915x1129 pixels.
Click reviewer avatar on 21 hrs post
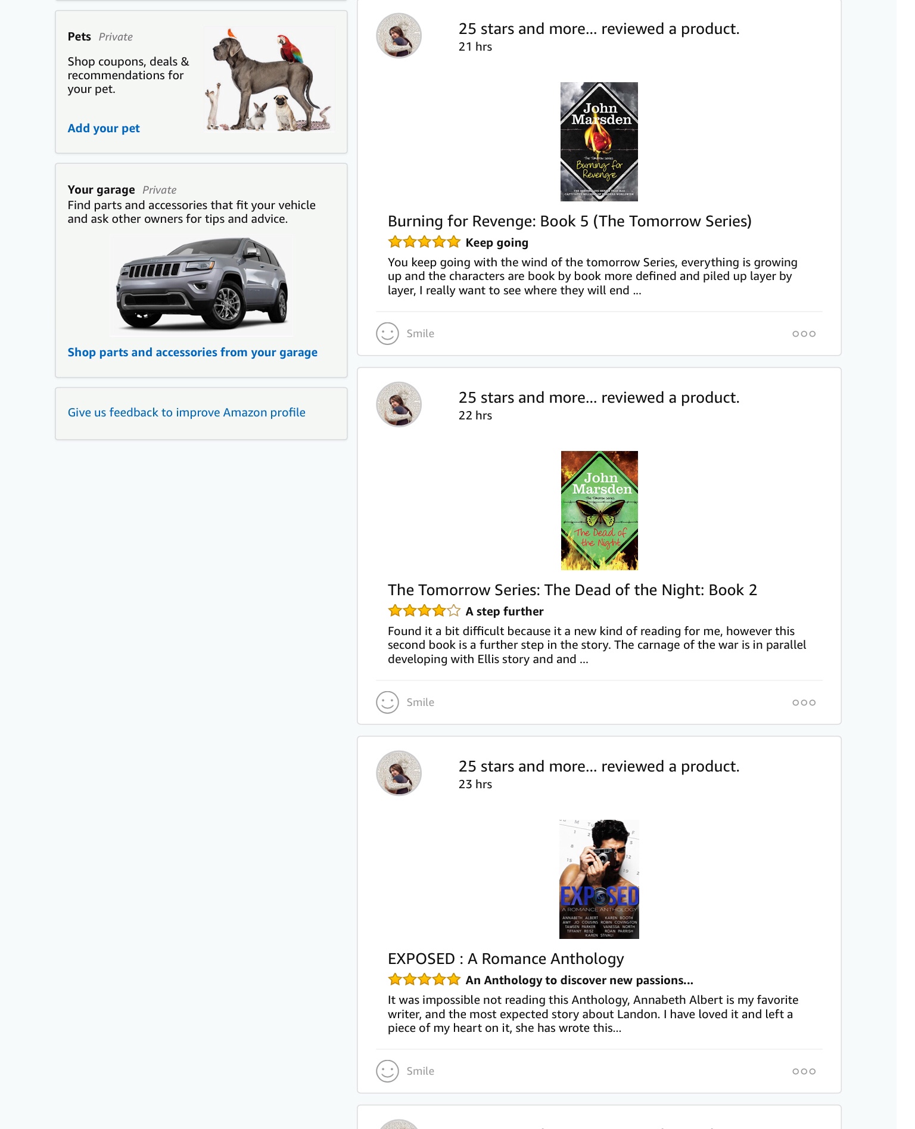click(x=399, y=36)
